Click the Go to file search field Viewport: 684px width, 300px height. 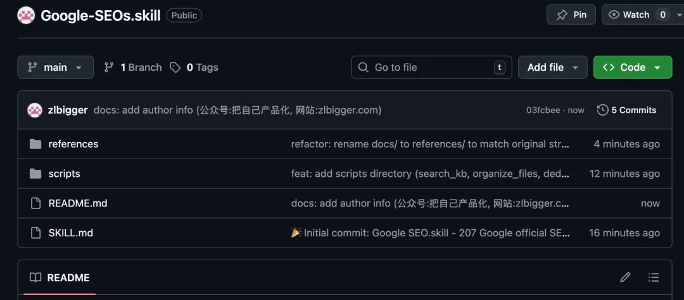click(431, 68)
